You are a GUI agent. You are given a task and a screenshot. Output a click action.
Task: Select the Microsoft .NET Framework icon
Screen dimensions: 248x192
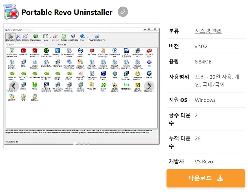tap(69, 64)
